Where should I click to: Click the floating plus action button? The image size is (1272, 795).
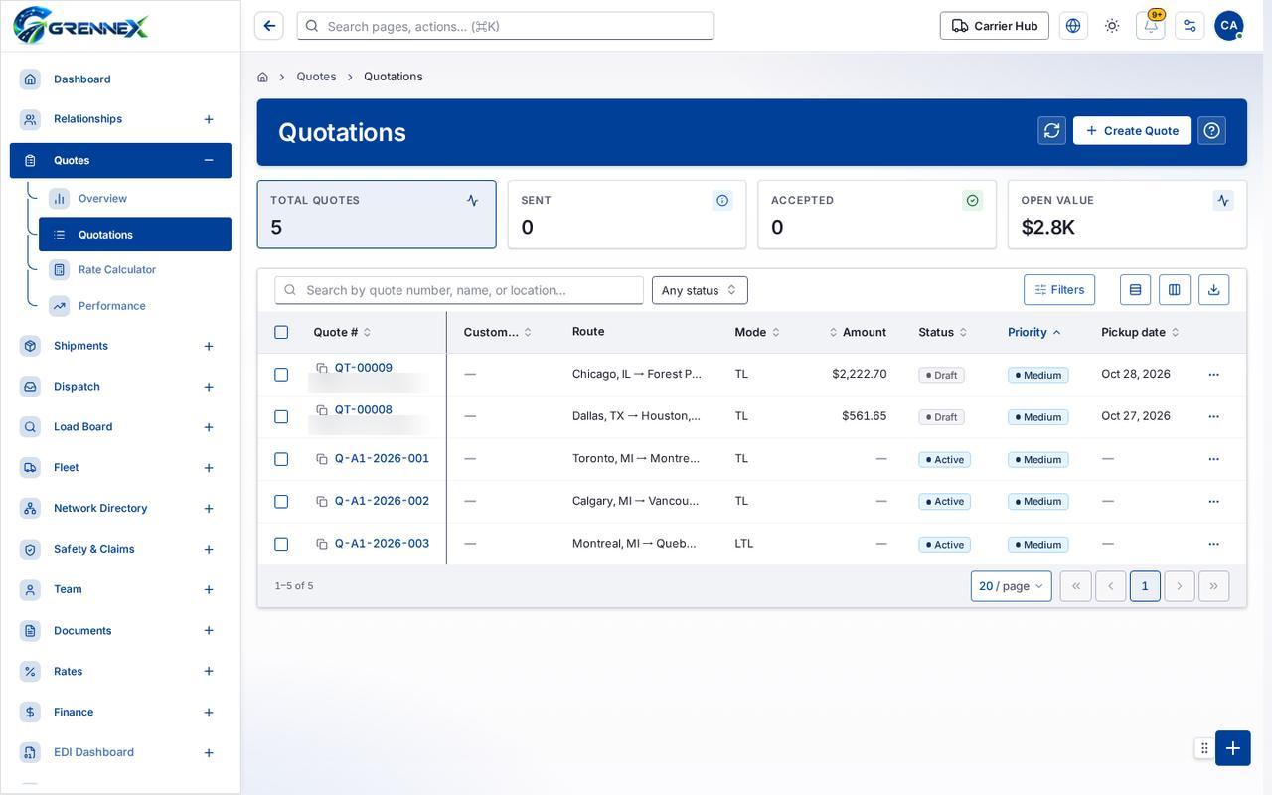(1233, 748)
